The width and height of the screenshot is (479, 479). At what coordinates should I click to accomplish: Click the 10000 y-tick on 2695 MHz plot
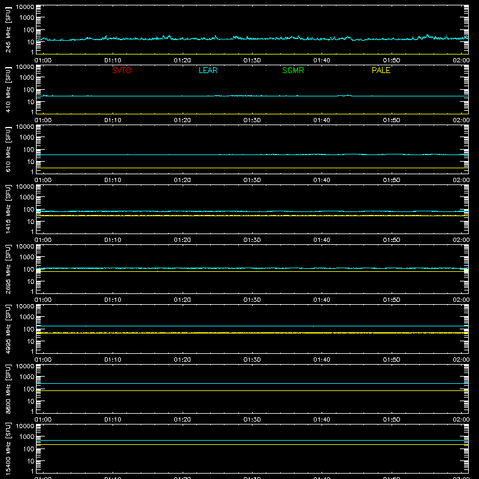click(25, 247)
